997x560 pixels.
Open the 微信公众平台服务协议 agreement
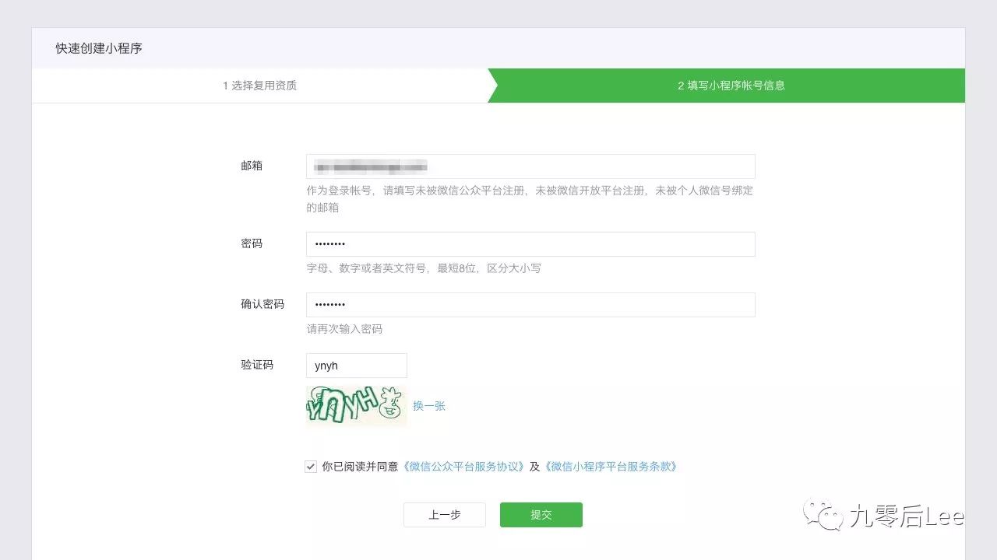pyautogui.click(x=464, y=467)
